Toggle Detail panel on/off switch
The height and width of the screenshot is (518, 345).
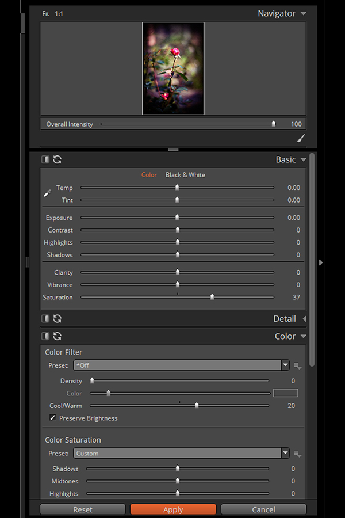coord(45,318)
